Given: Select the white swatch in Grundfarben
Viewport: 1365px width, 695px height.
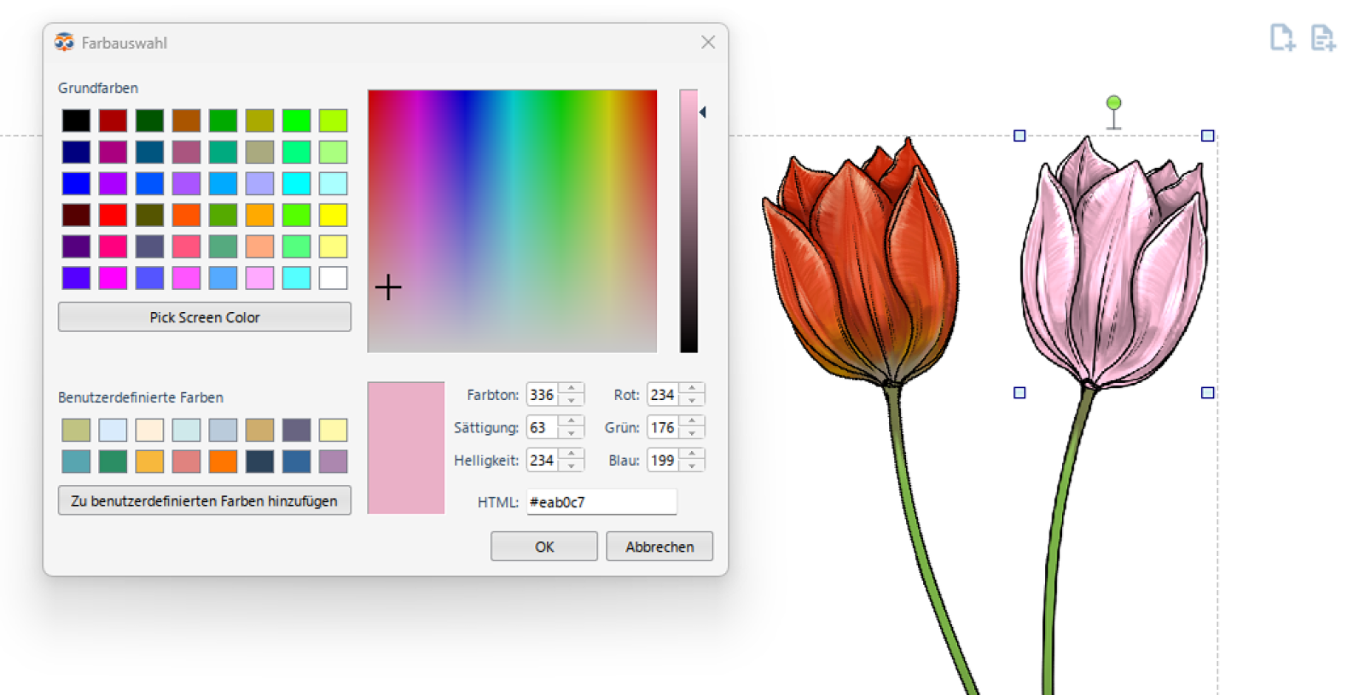Looking at the screenshot, I should coord(333,278).
